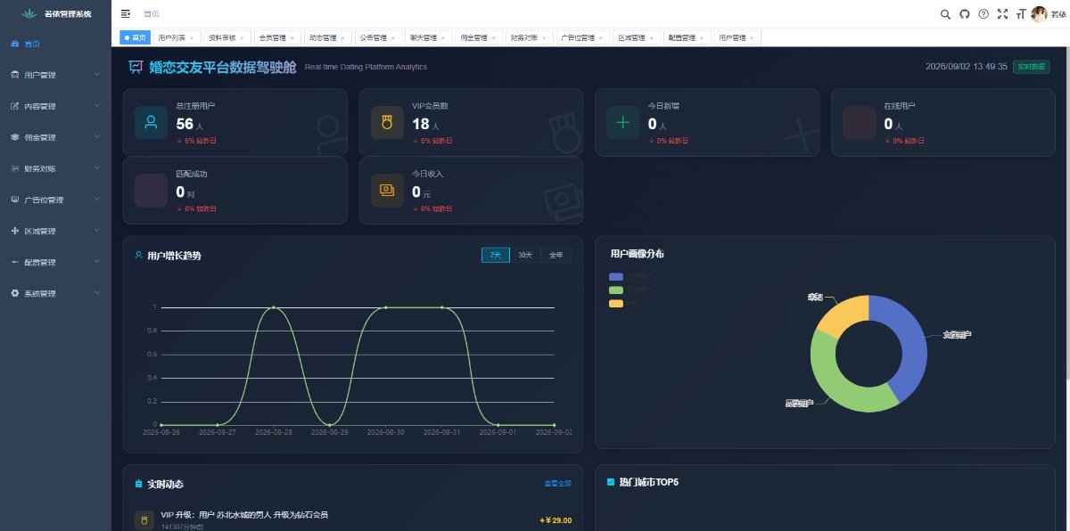Viewport: 1070px width, 531px height.
Task: Click the 区域管理 move icon
Action: [14, 231]
